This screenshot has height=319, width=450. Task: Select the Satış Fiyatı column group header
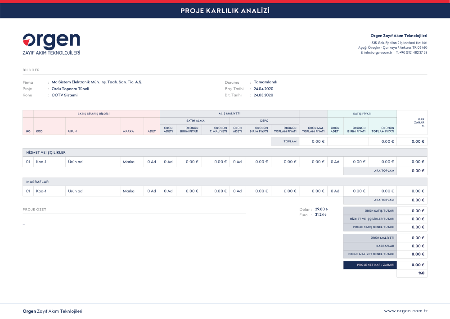[362, 114]
